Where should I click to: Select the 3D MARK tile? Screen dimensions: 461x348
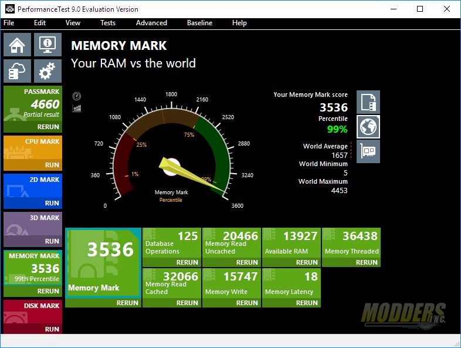pyautogui.click(x=33, y=224)
